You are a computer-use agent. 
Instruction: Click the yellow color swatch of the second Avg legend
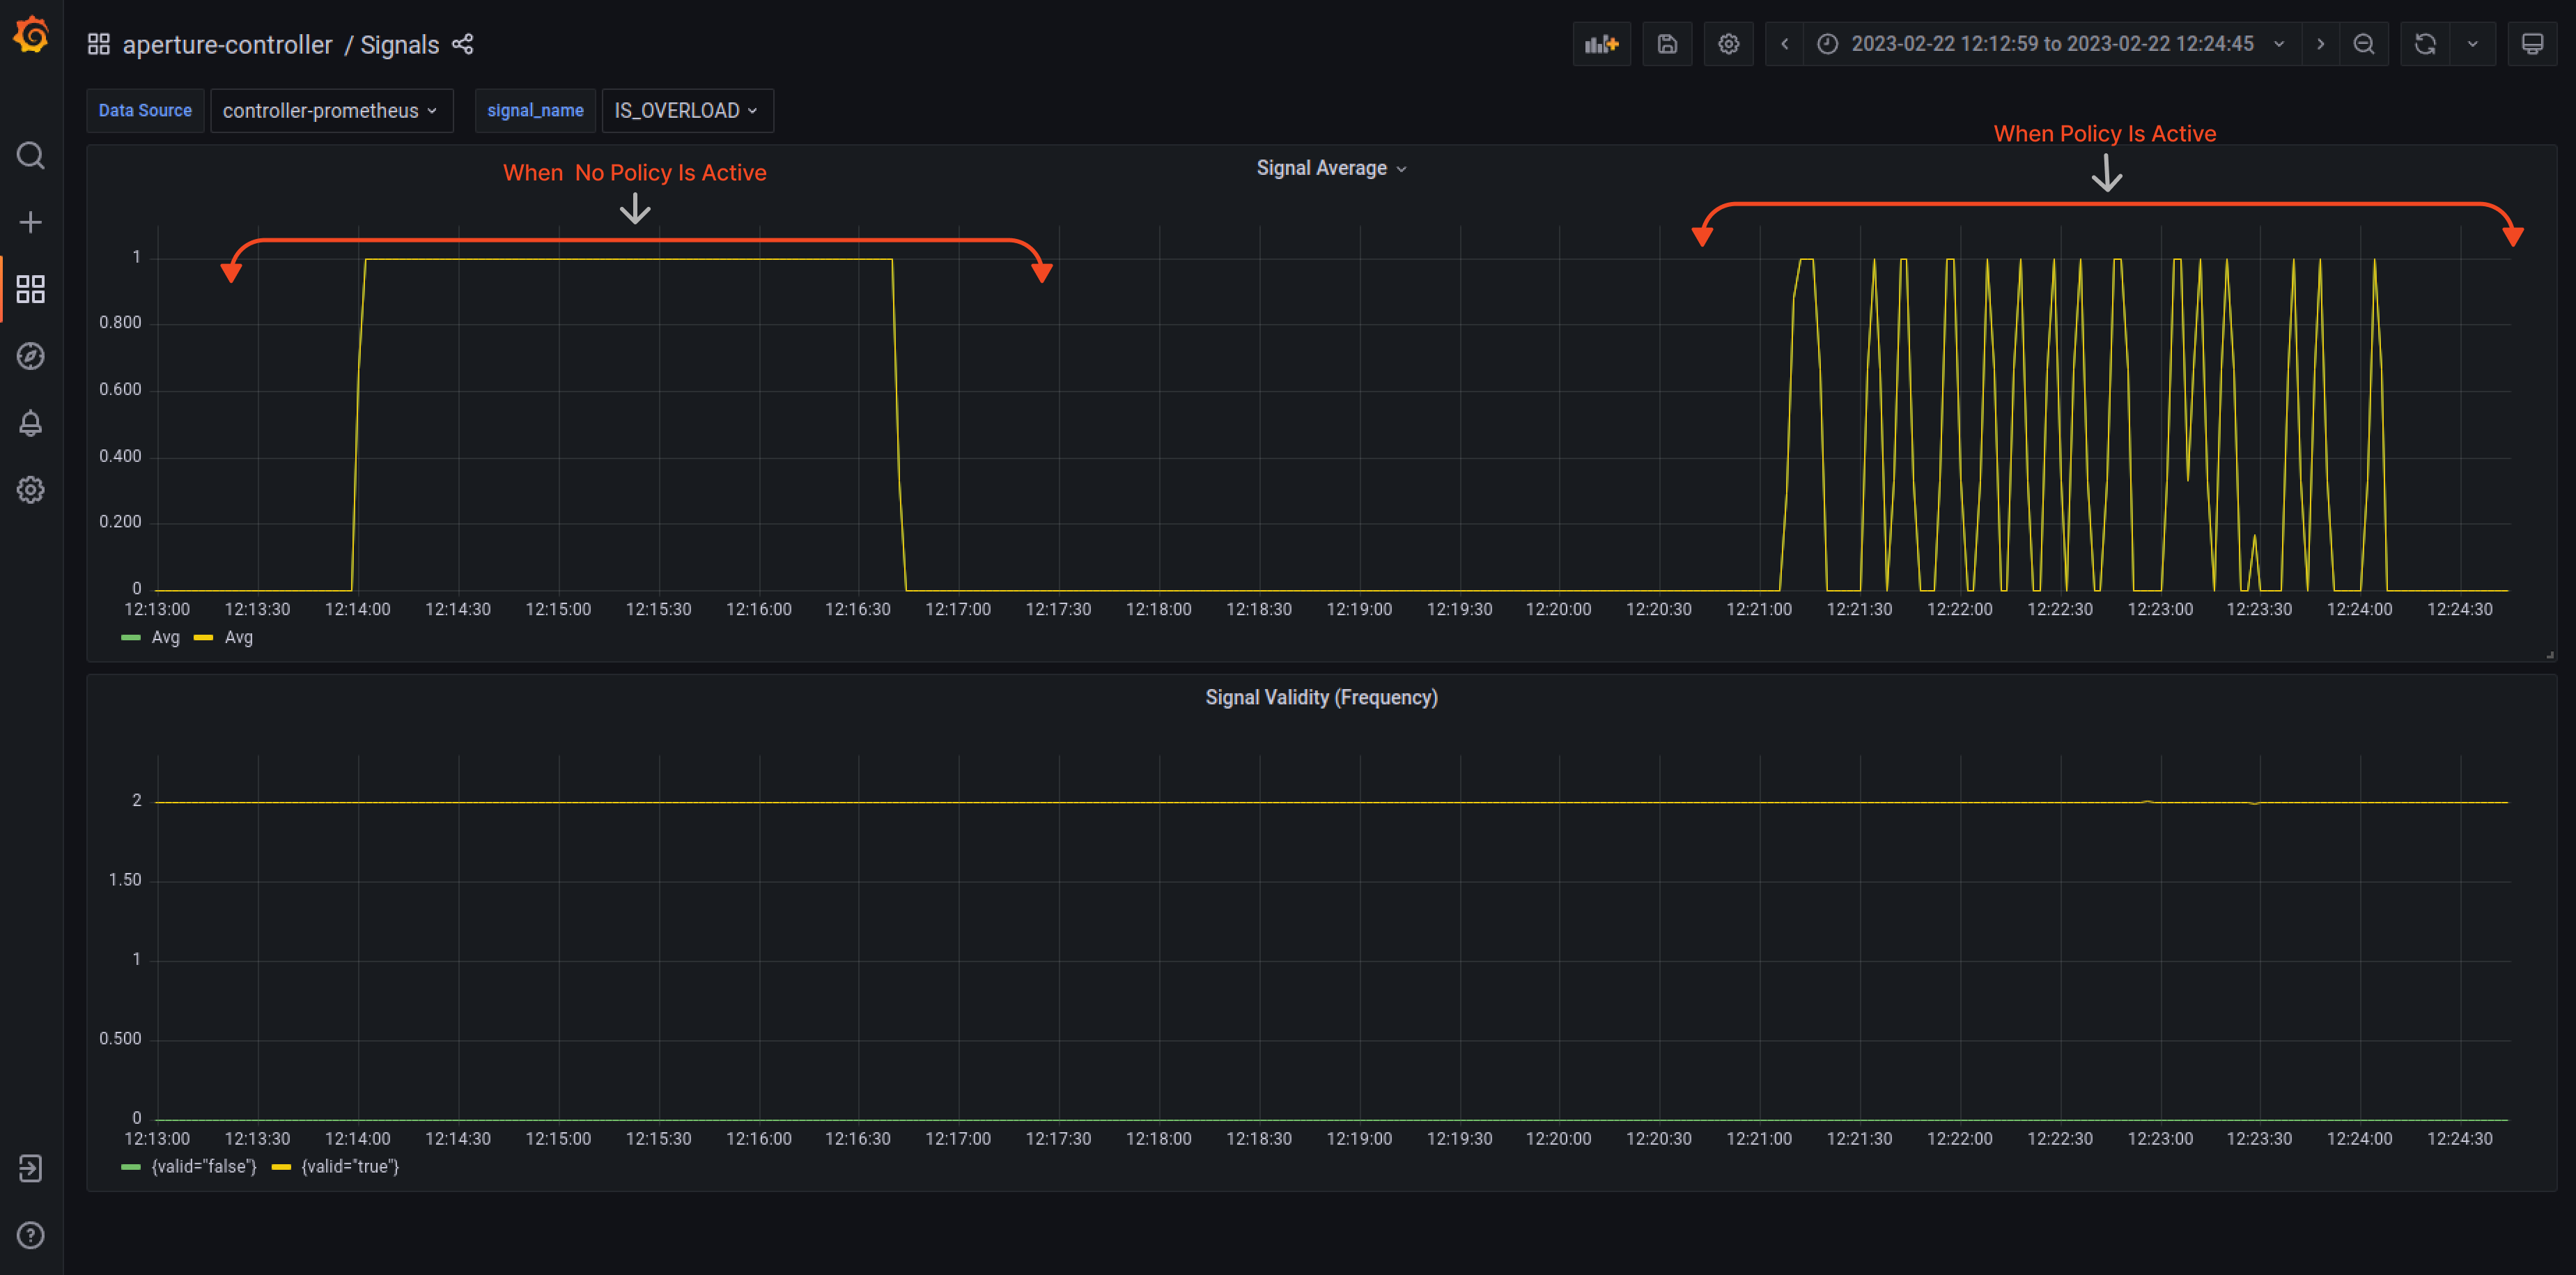click(204, 638)
